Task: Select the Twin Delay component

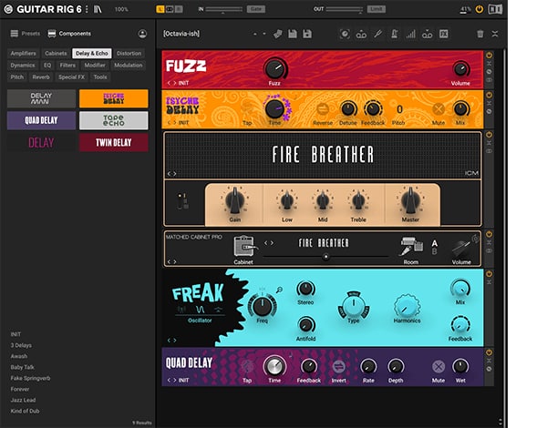Action: click(x=113, y=143)
